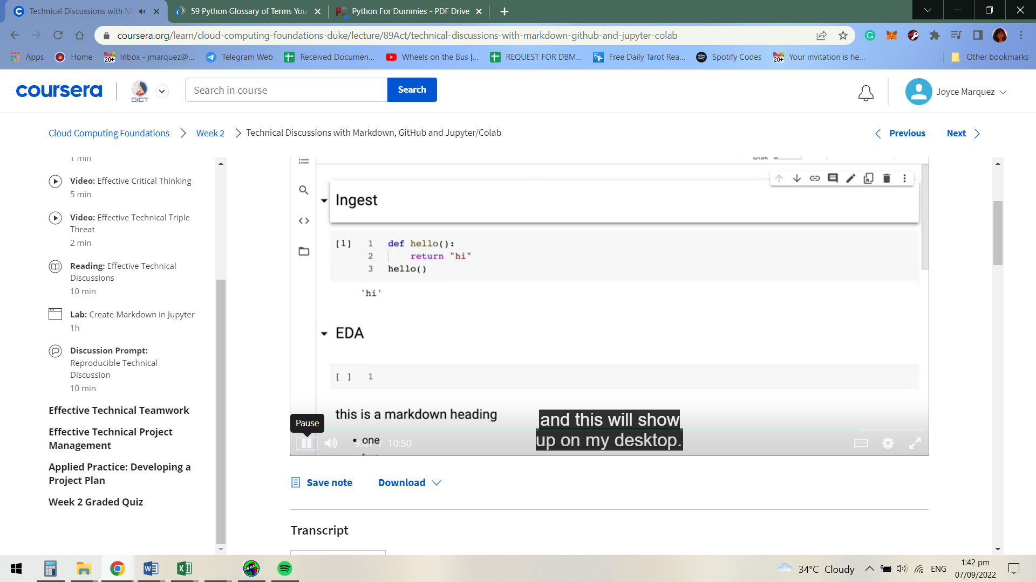Open the Coursera notifications bell
Screen dimensions: 1036x582
[x=865, y=93]
